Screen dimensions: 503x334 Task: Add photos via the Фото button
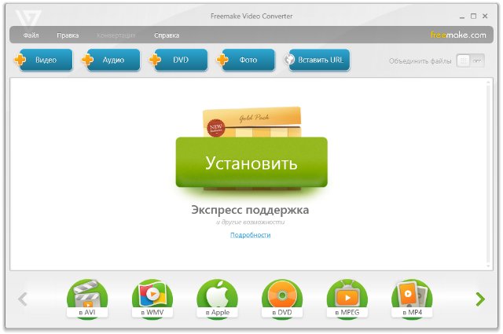(x=248, y=61)
